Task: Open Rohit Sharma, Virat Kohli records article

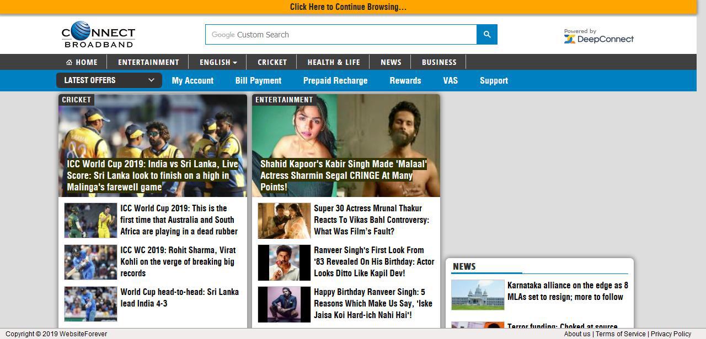Action: coord(178,261)
